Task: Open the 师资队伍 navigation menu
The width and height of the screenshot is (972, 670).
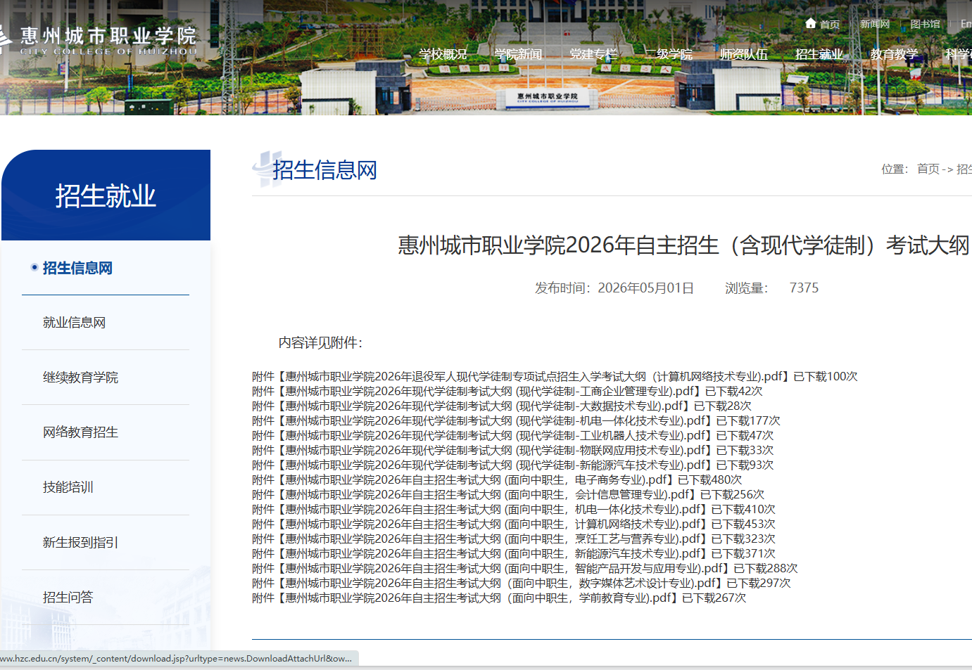Action: (x=744, y=54)
